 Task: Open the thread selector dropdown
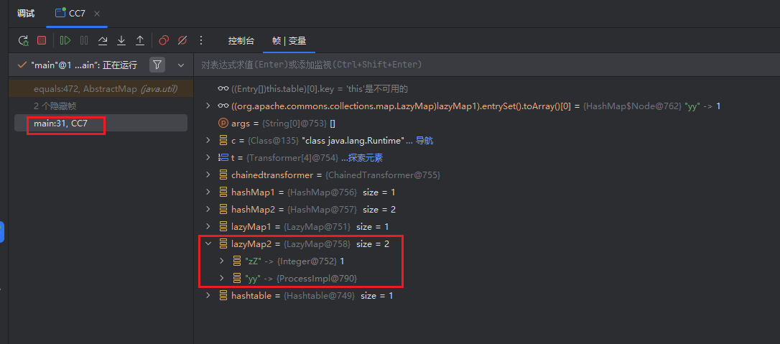point(180,65)
